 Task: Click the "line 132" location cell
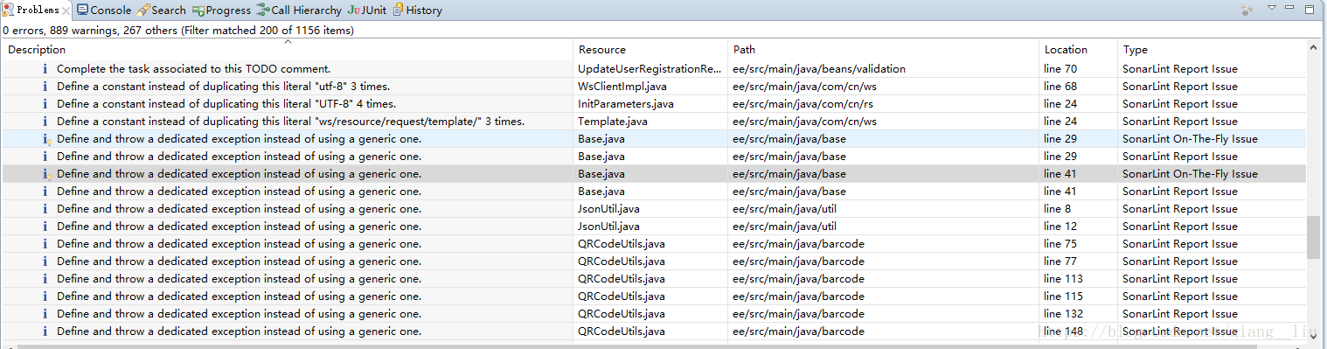coord(1079,314)
